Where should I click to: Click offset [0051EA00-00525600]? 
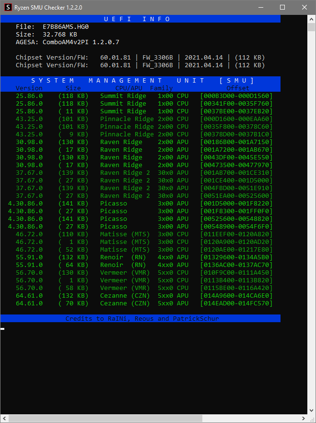coord(236,195)
